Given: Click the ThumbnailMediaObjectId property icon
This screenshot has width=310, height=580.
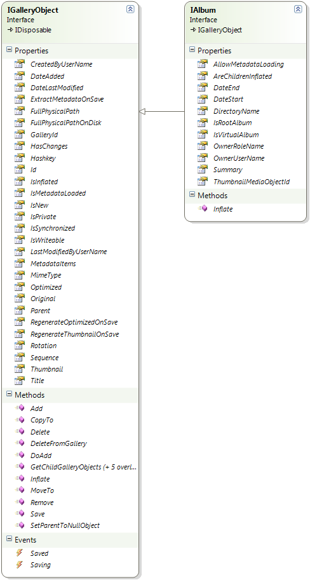Looking at the screenshot, I should click(202, 181).
